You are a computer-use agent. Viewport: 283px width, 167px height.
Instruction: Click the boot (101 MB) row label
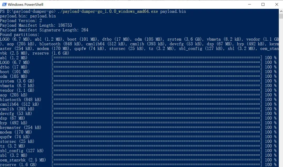click(x=15, y=72)
